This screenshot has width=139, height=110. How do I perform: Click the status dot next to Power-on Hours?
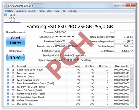8,73
